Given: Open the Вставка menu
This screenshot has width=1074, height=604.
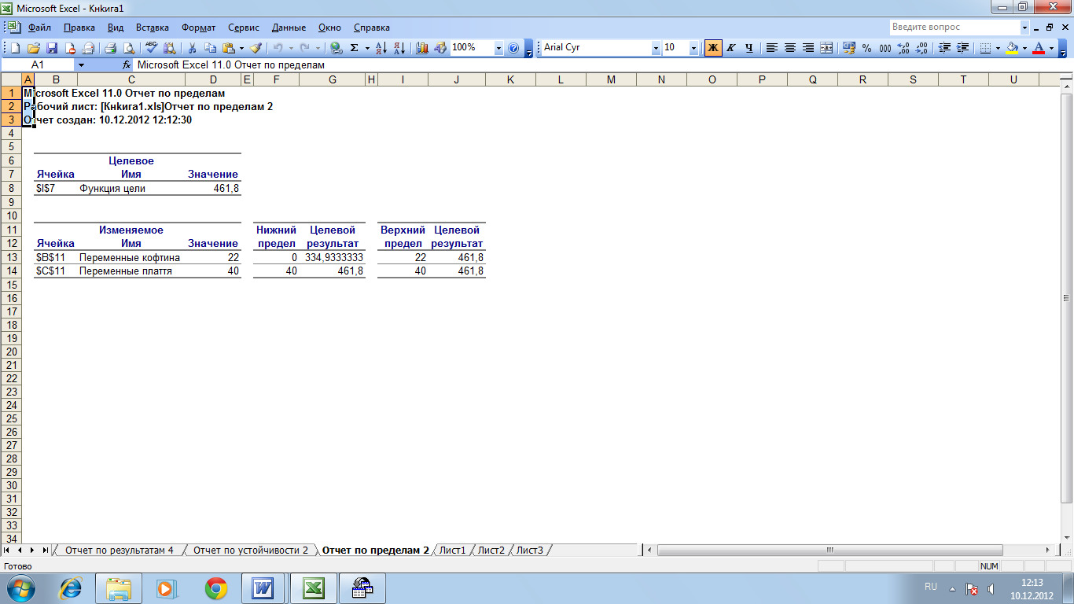Looking at the screenshot, I should [x=153, y=28].
